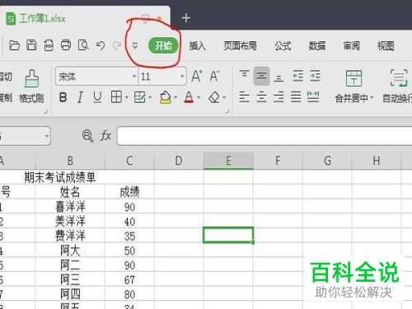This screenshot has height=309, width=412.
Task: Expand the borders dropdown arrow
Action: (x=127, y=97)
